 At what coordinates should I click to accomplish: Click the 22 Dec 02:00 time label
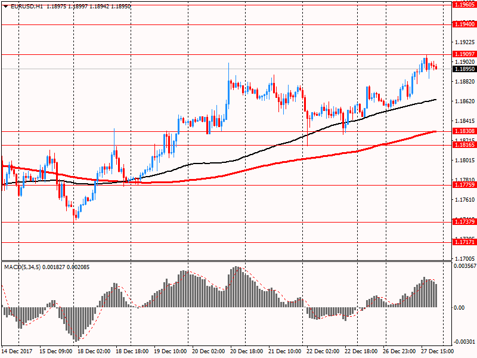[323, 351]
